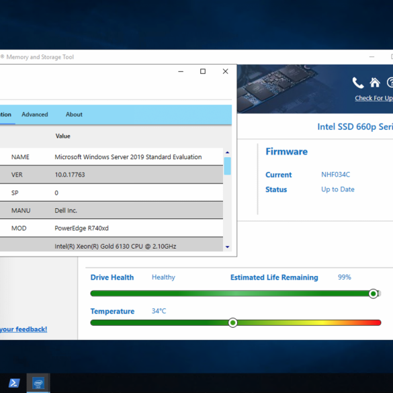Minimize the system information dialog
The image size is (393, 393).
(x=181, y=72)
